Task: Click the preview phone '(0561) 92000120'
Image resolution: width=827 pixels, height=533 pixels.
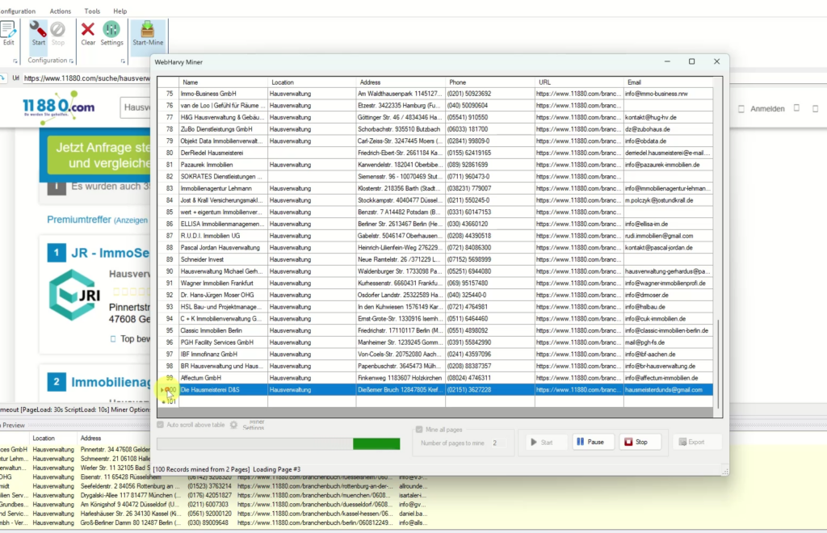Action: pyautogui.click(x=209, y=514)
